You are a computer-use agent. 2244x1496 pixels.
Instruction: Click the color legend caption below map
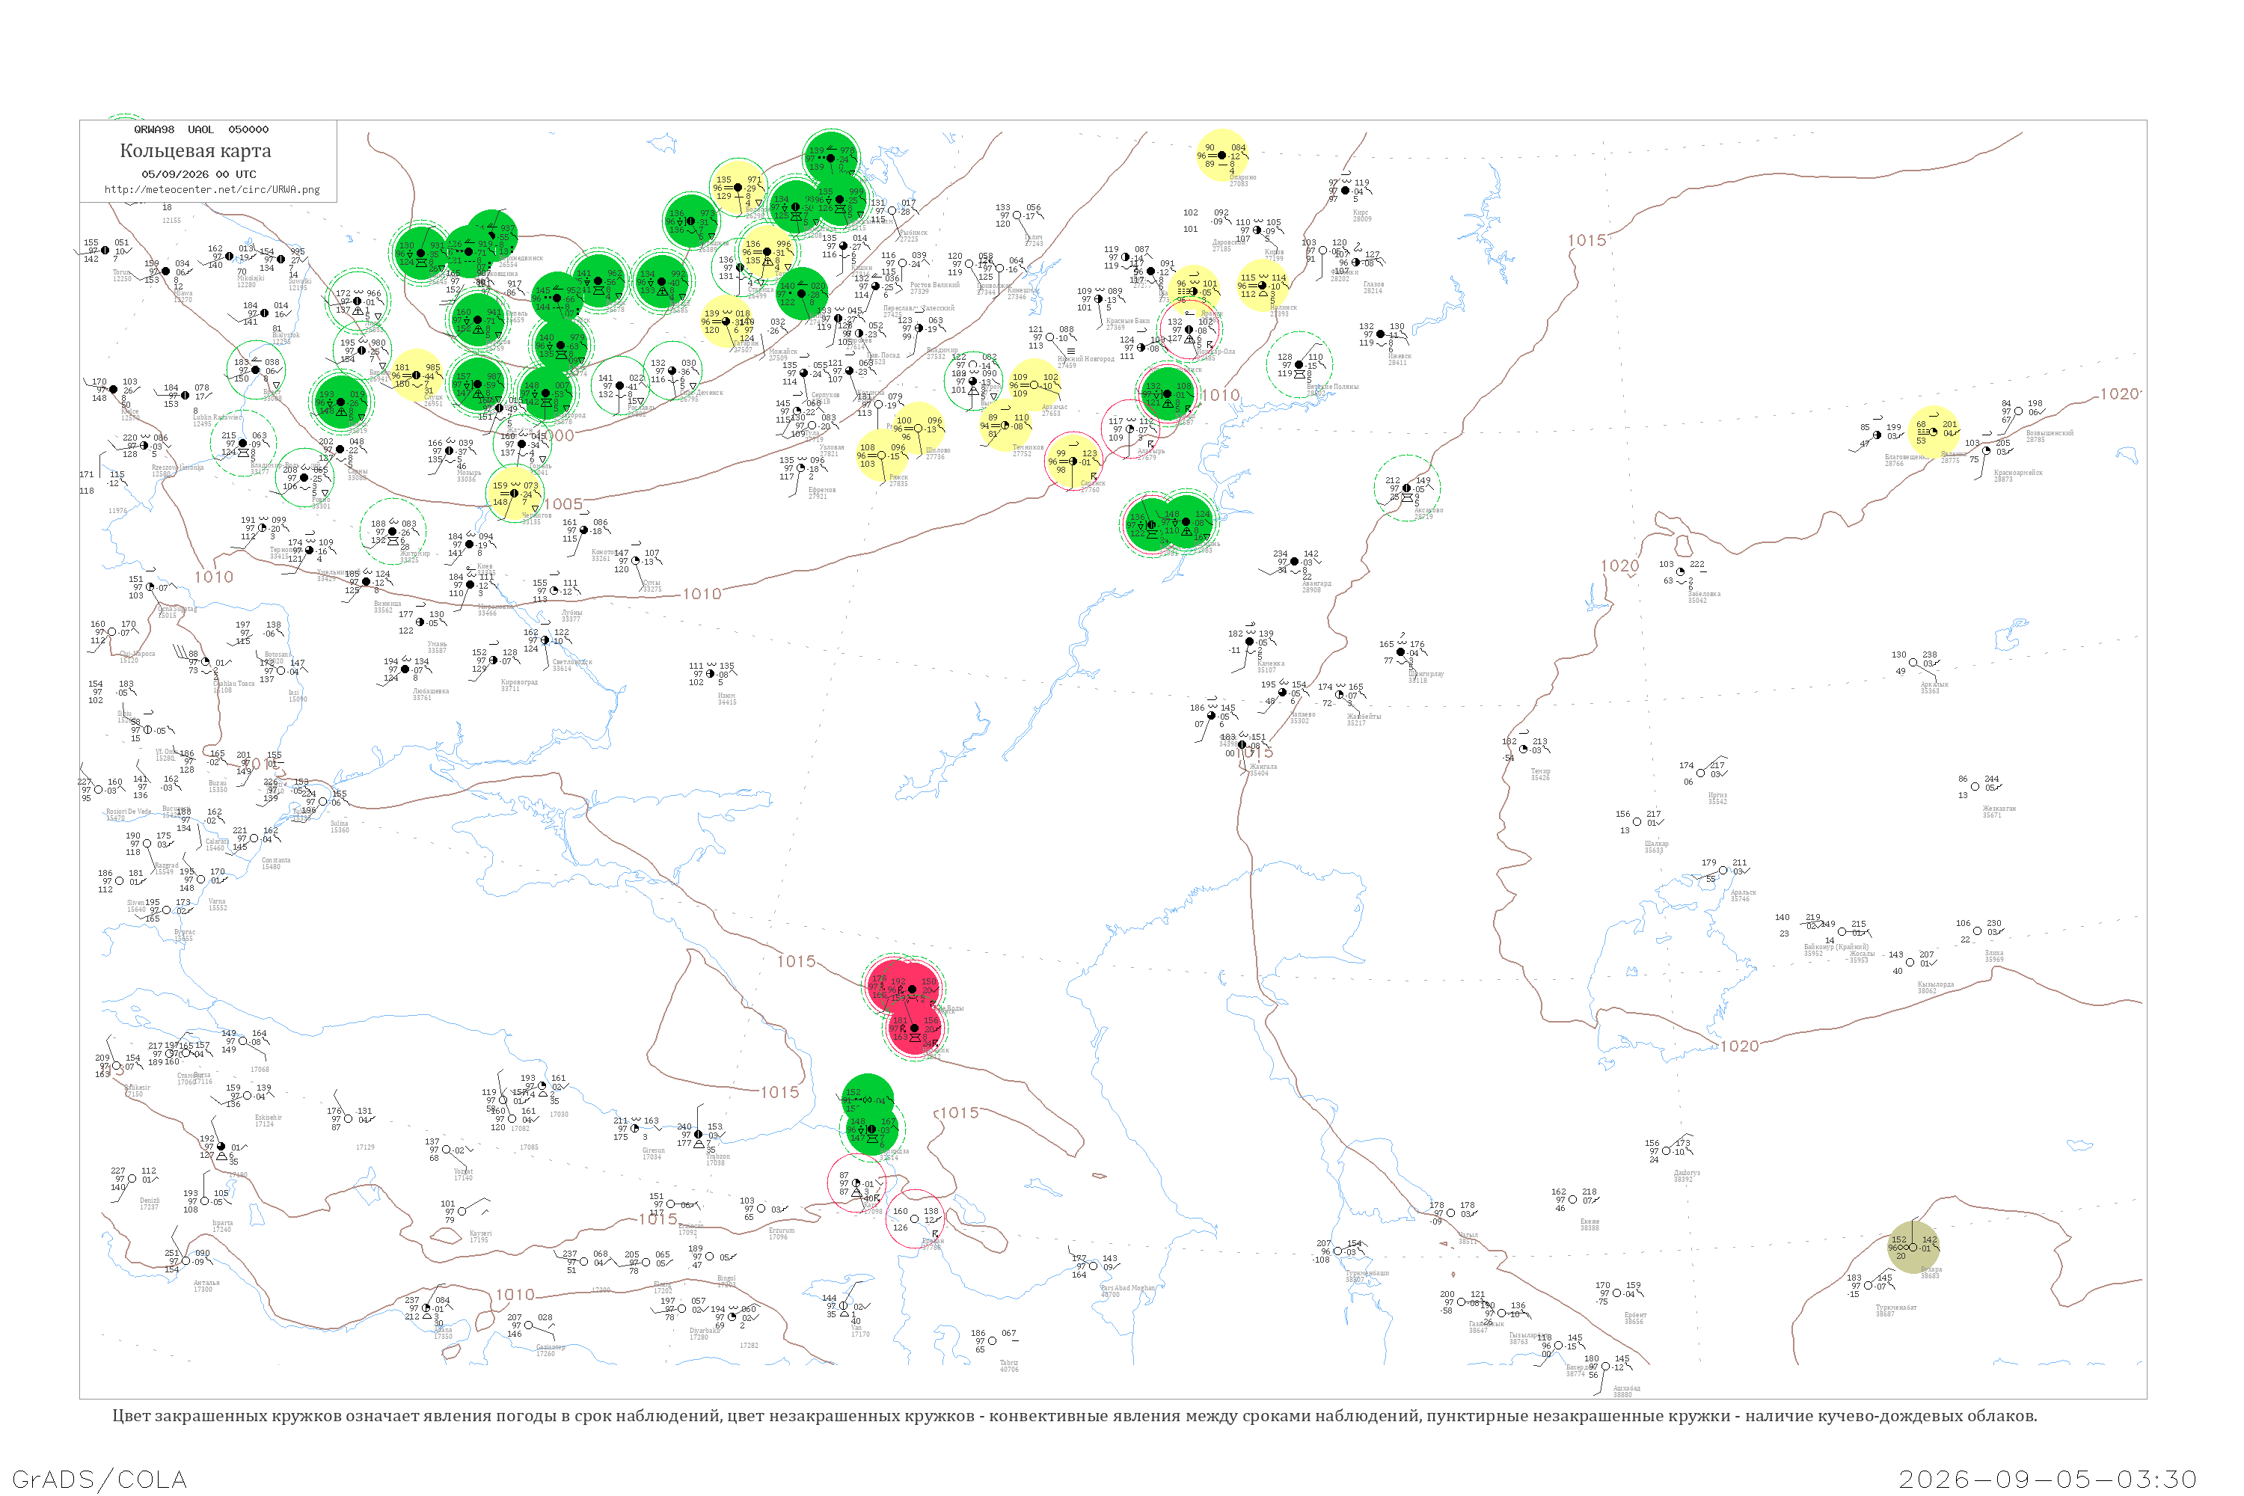tap(1074, 1416)
